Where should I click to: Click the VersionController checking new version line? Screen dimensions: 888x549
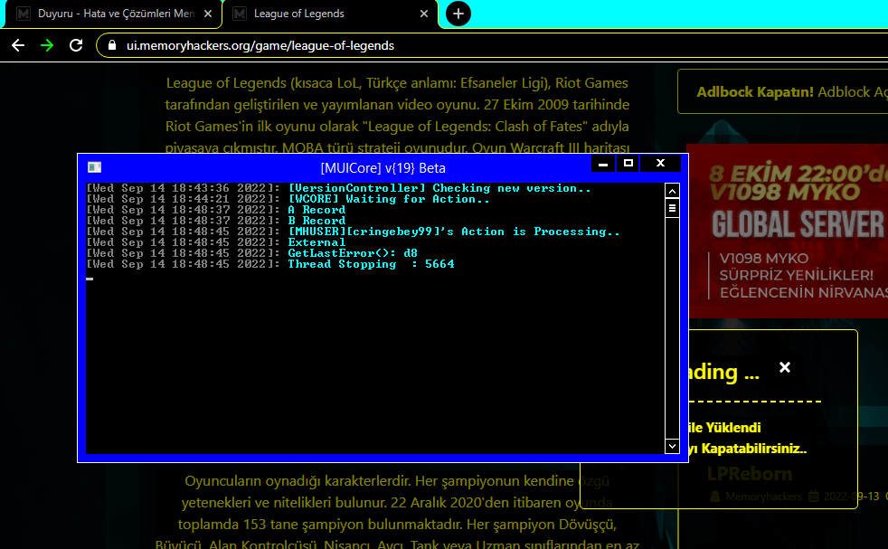(x=339, y=188)
